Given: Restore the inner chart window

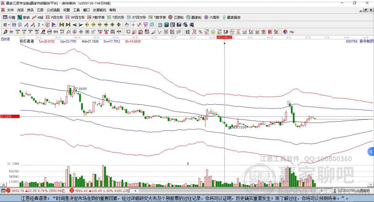Looking at the screenshot, I should point(366,10).
